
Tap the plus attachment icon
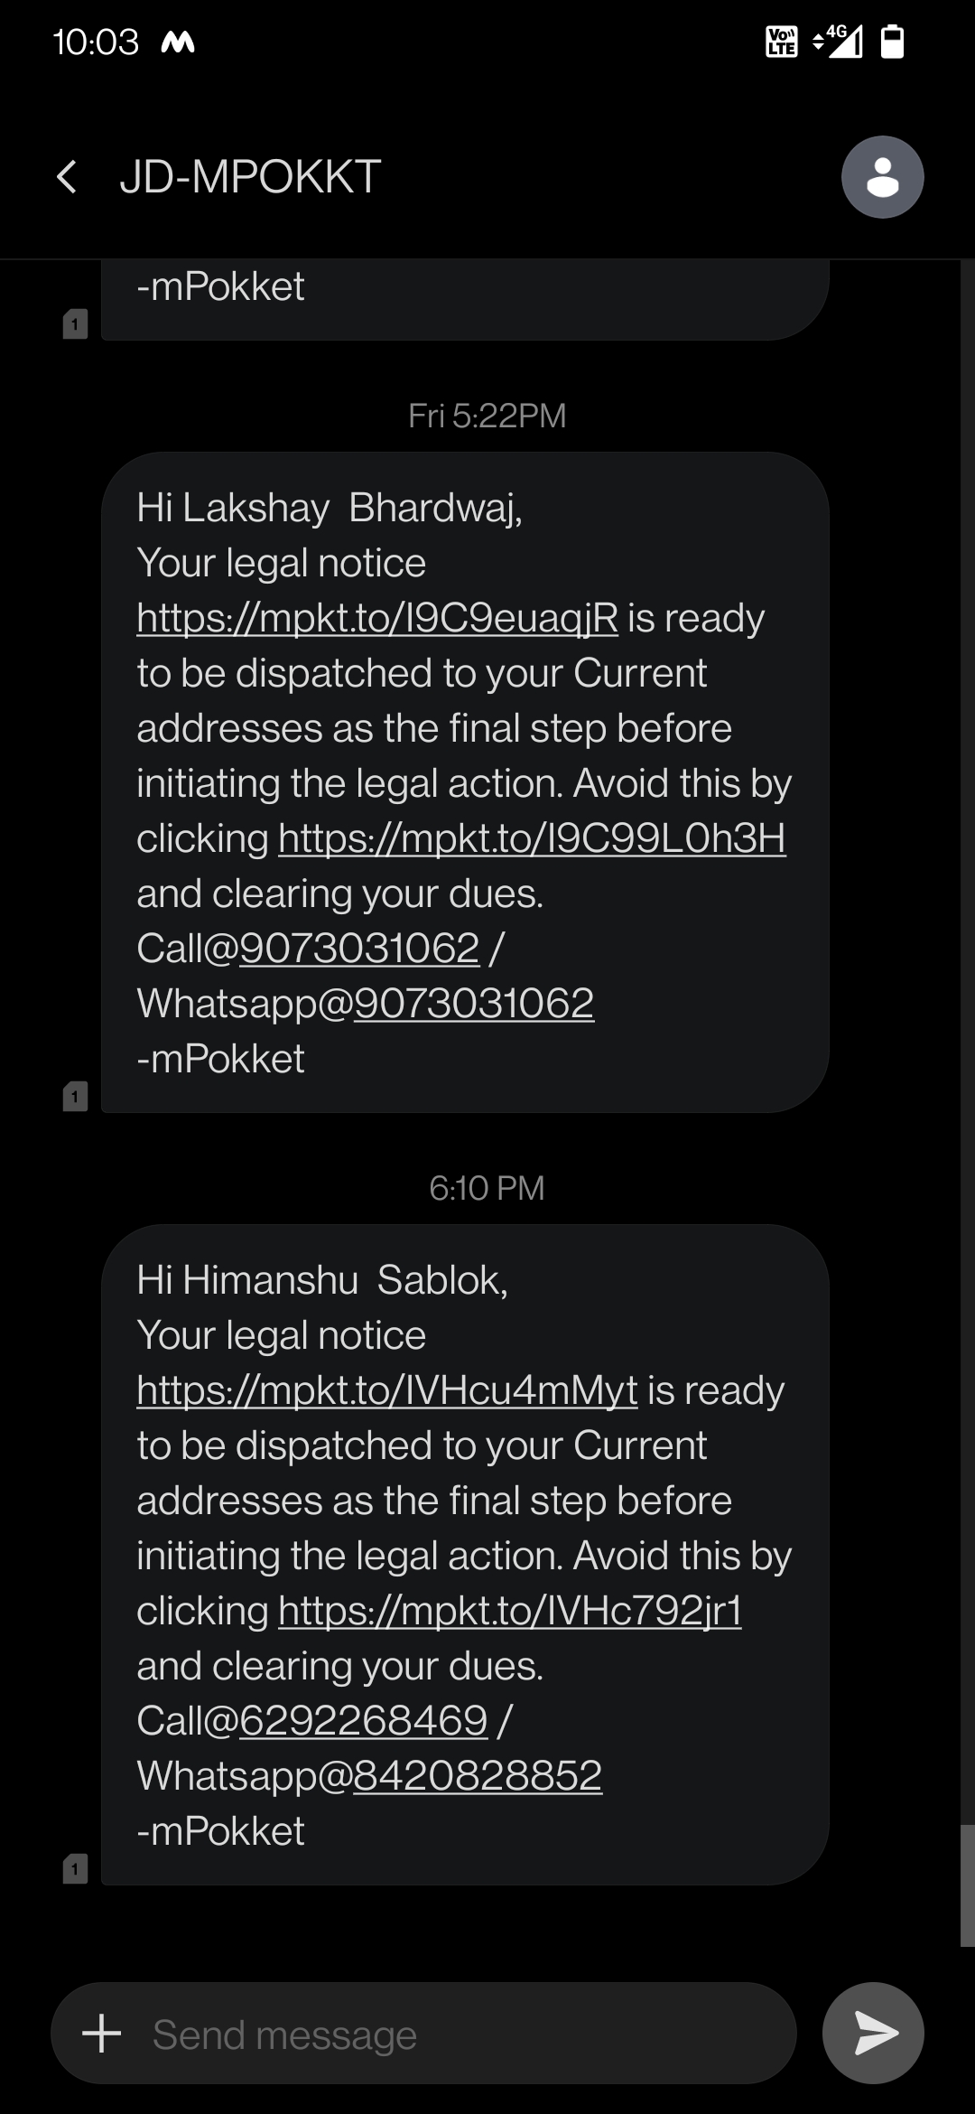click(x=101, y=2034)
